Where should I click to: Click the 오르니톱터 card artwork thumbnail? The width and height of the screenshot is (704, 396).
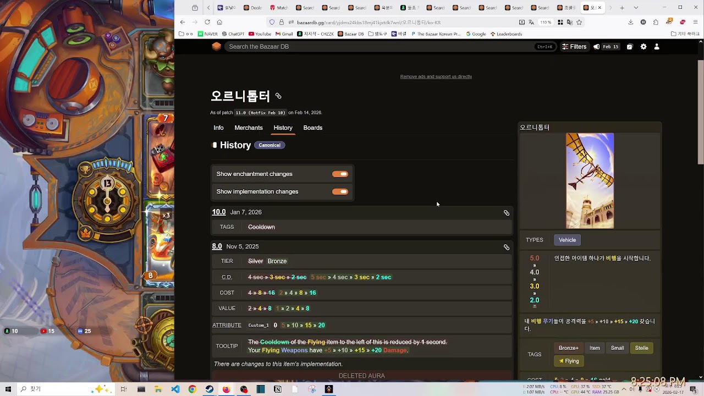coord(590,181)
